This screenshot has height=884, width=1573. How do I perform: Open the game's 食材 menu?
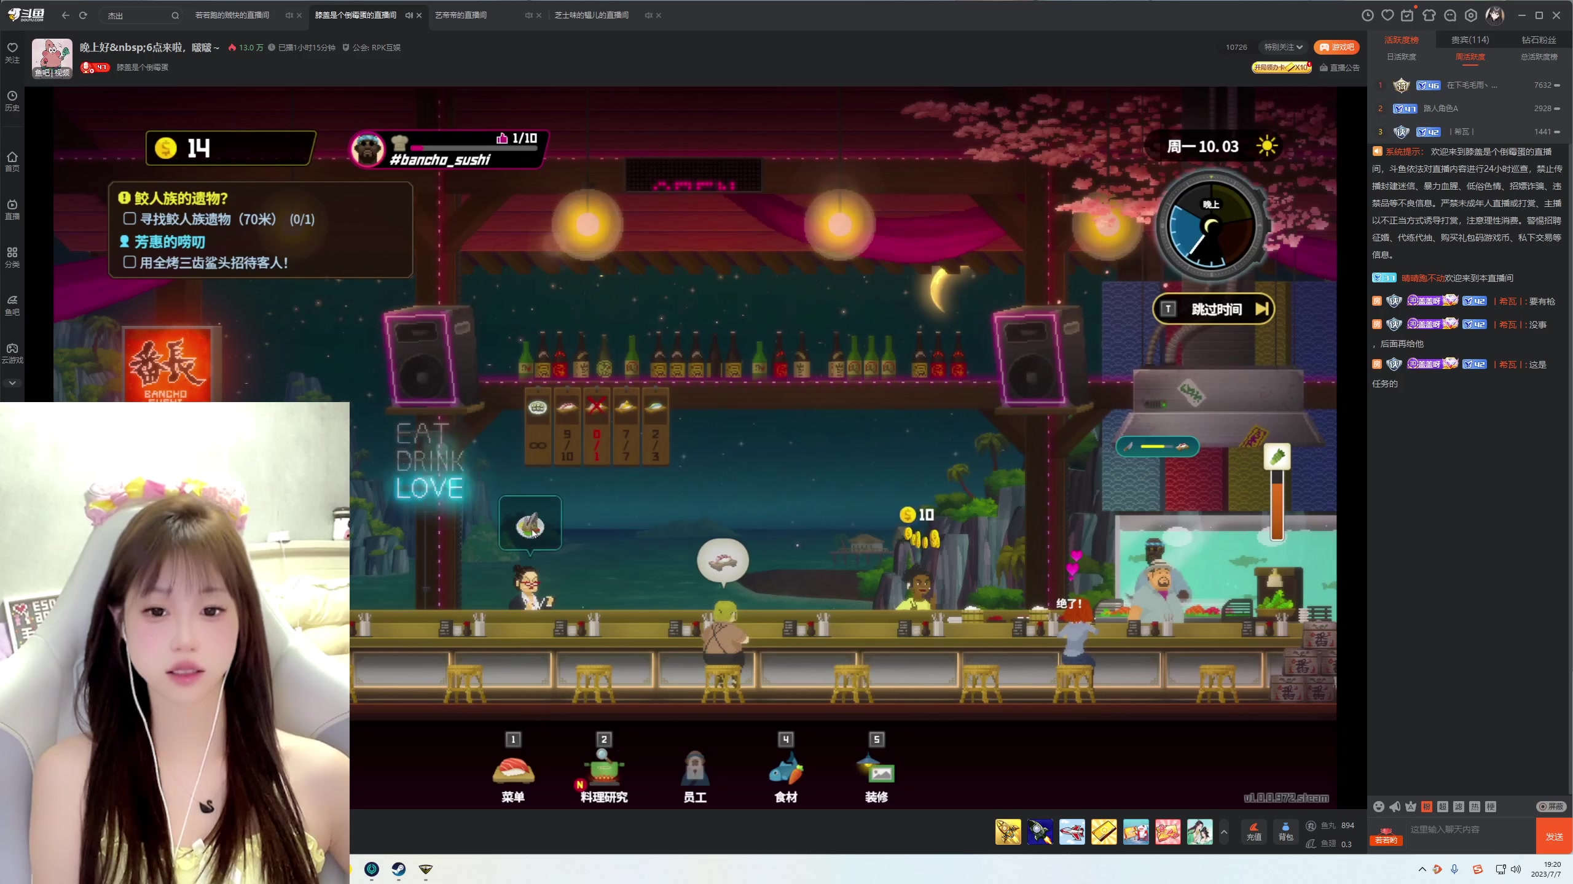pos(786,769)
